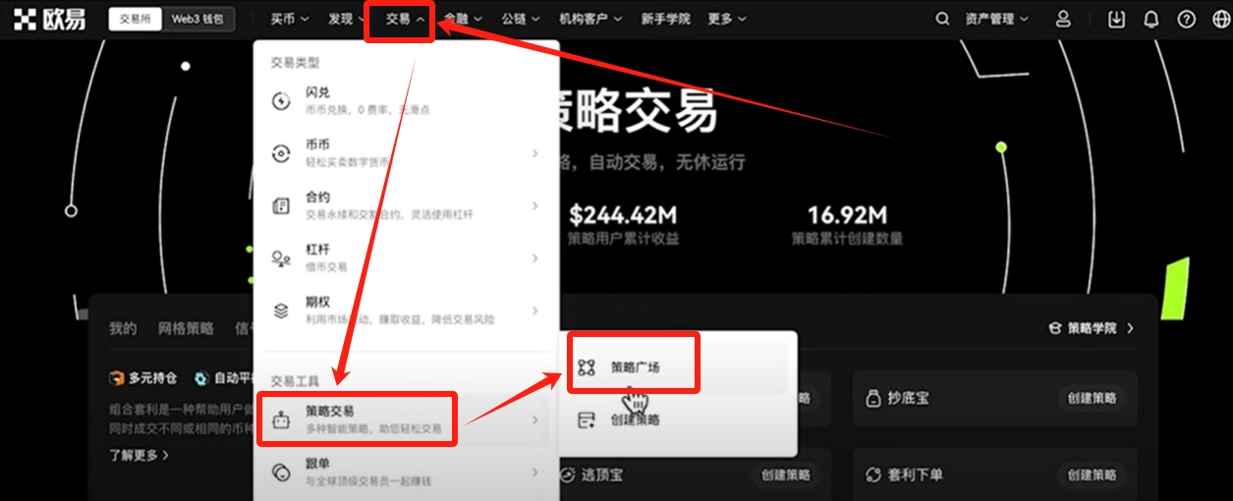Select 创建策略 in the submenu
Screen dimensions: 1233x501
tap(679, 420)
